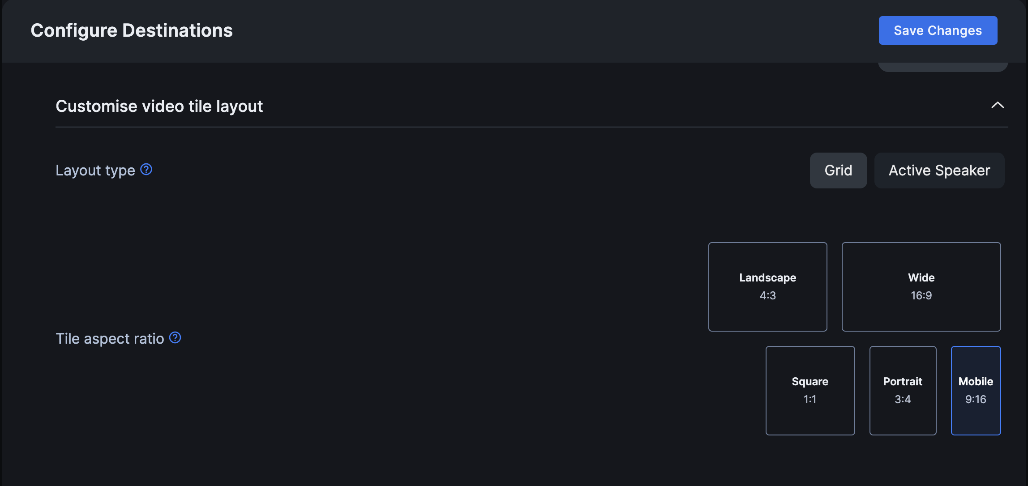Click the partially hidden button below Save Changes
This screenshot has height=486, width=1028.
click(942, 68)
